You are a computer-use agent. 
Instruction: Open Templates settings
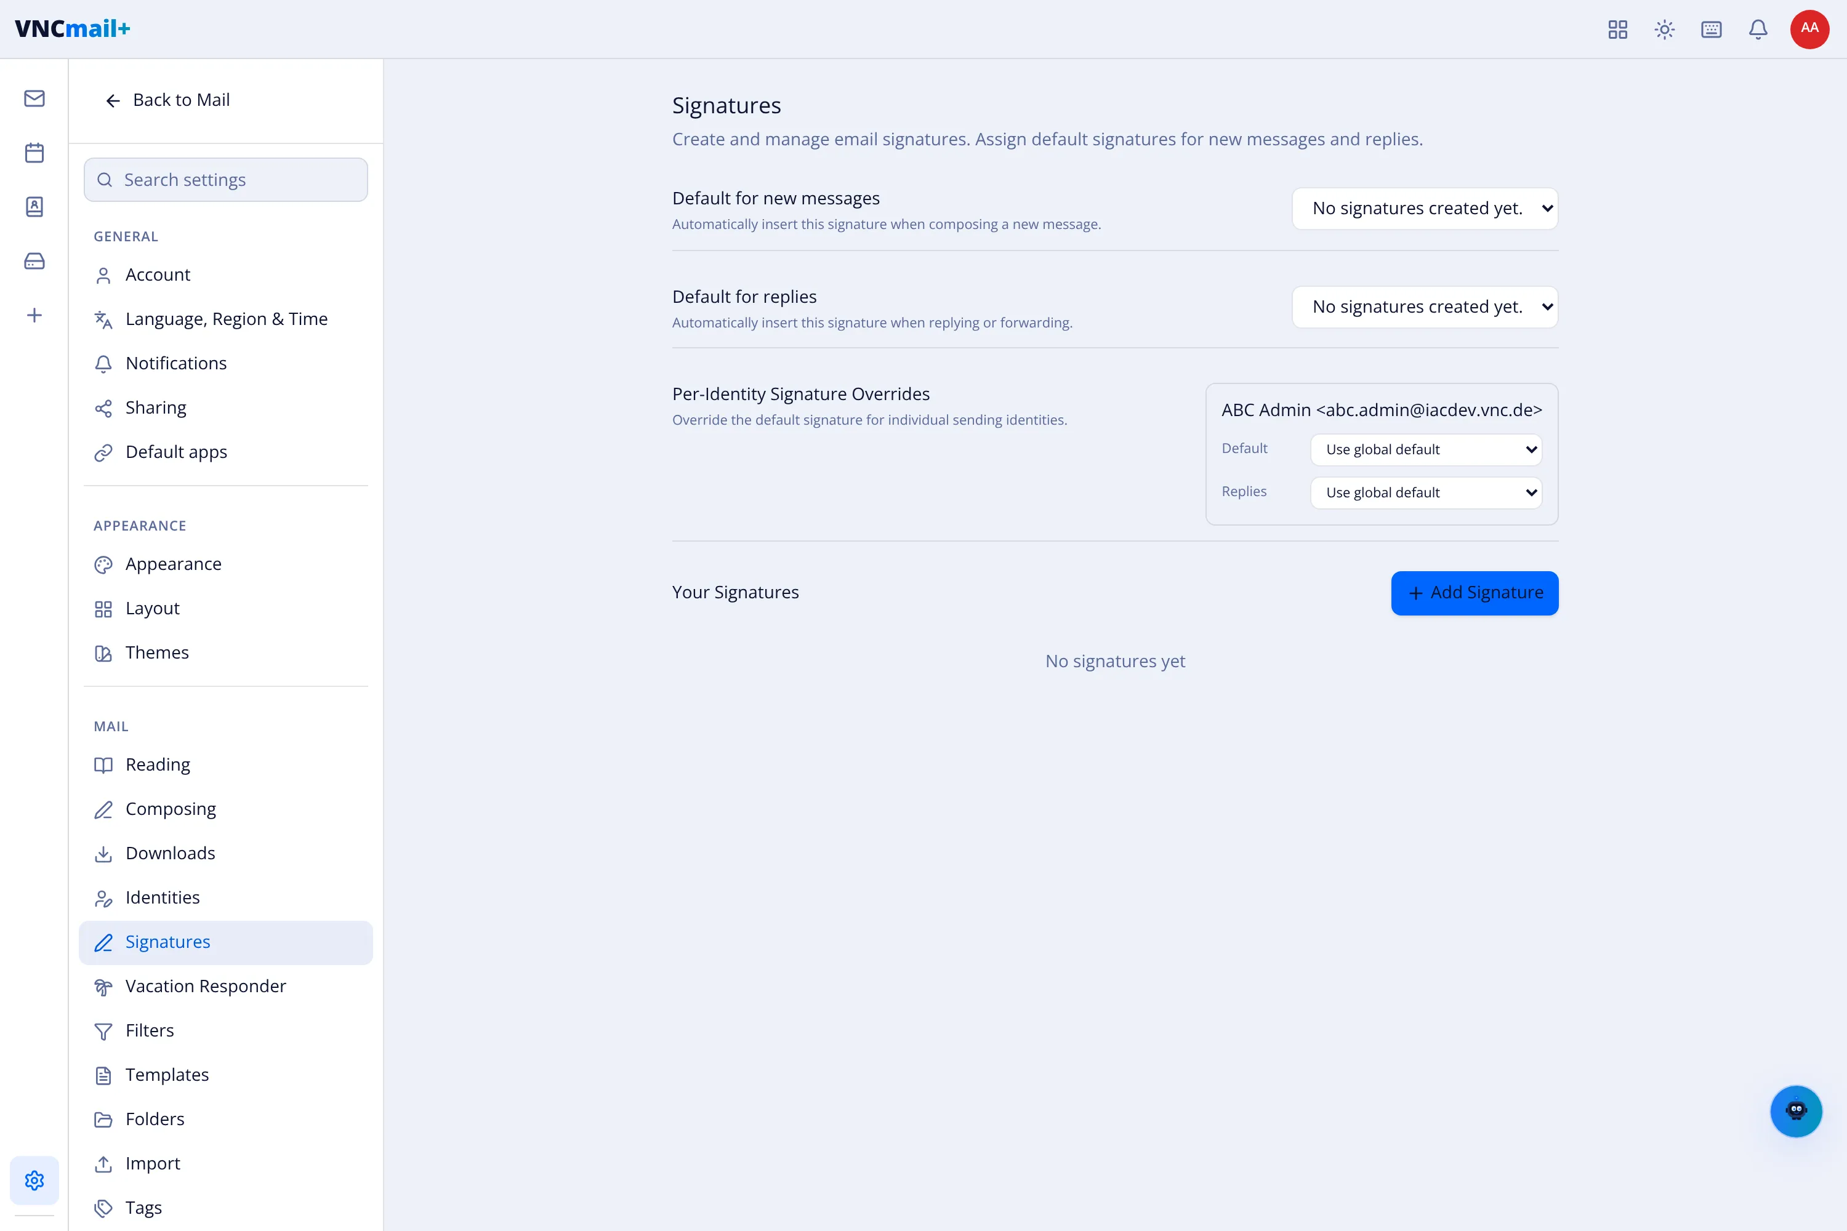pyautogui.click(x=226, y=1075)
